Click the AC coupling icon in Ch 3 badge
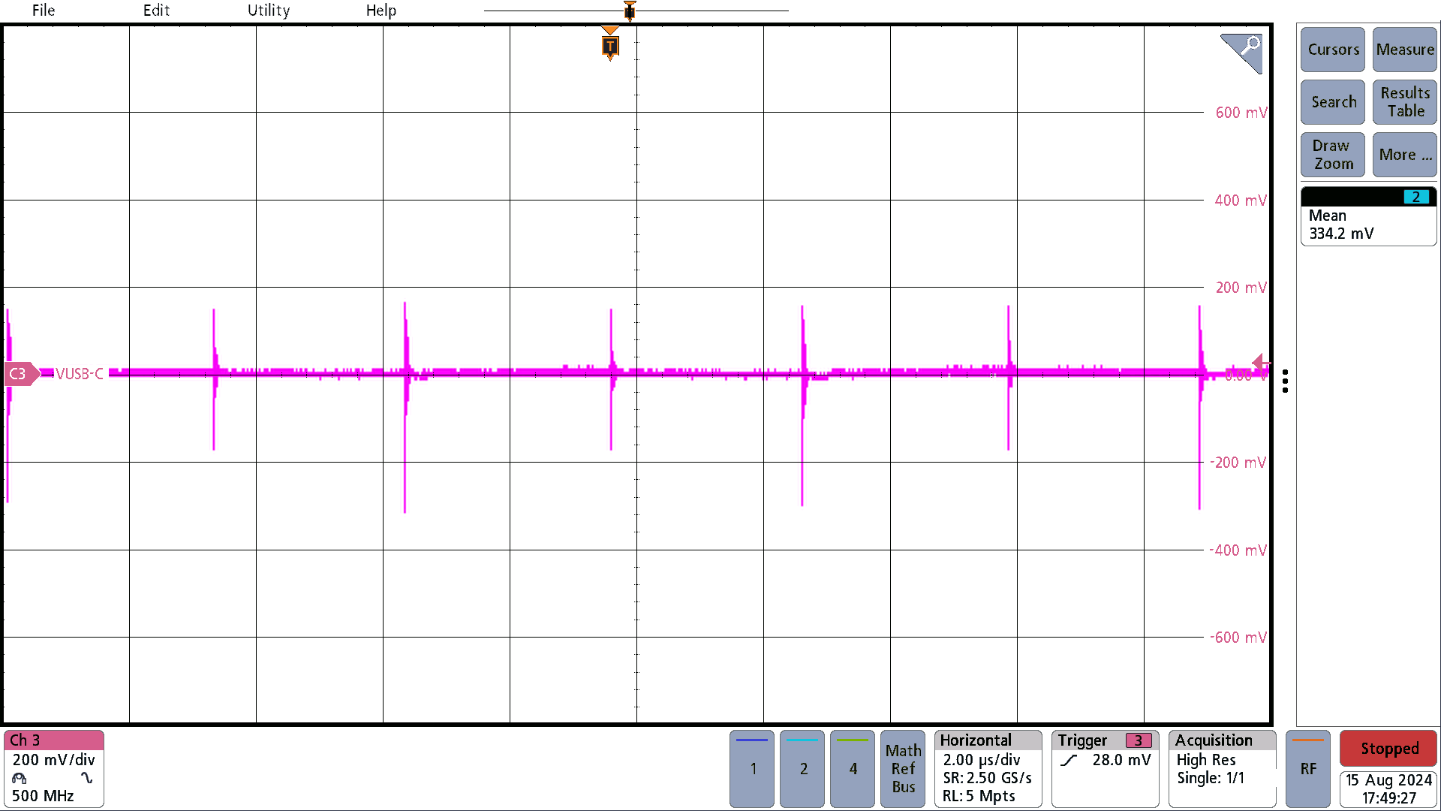This screenshot has height=811, width=1441. 87,778
